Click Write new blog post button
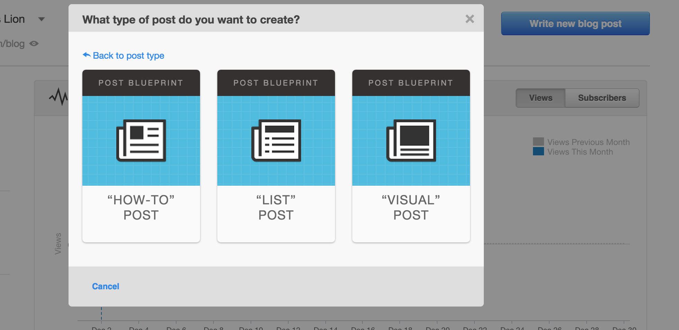Image resolution: width=679 pixels, height=330 pixels. click(576, 23)
